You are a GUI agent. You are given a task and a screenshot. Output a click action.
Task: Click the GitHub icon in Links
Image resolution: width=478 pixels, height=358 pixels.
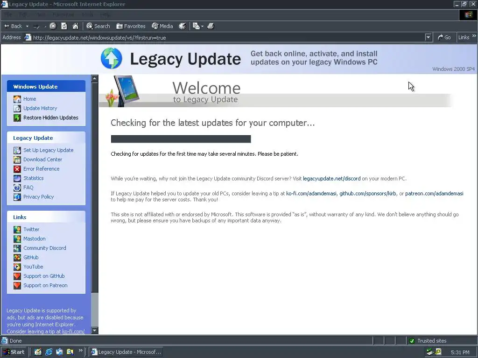pos(17,257)
